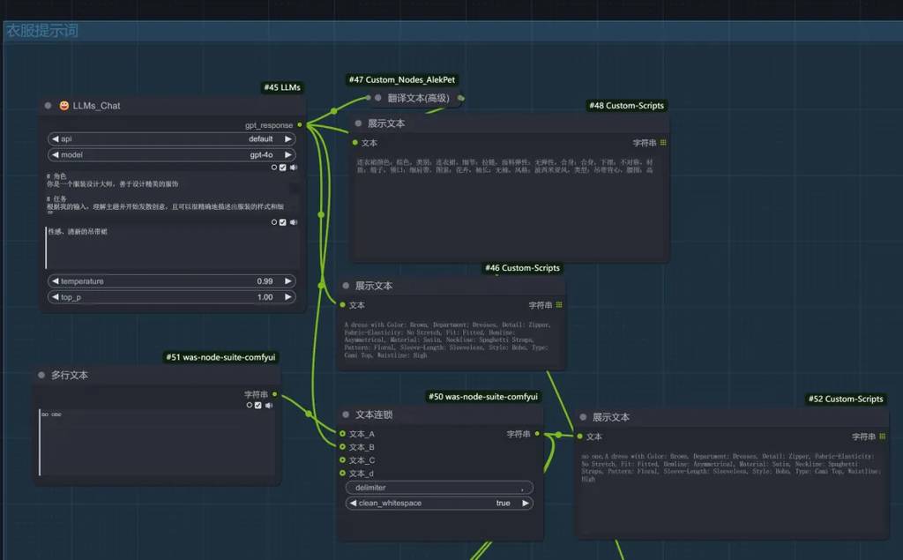The height and width of the screenshot is (560, 903).
Task: Click the grid output icon on node #48
Action: (x=663, y=142)
